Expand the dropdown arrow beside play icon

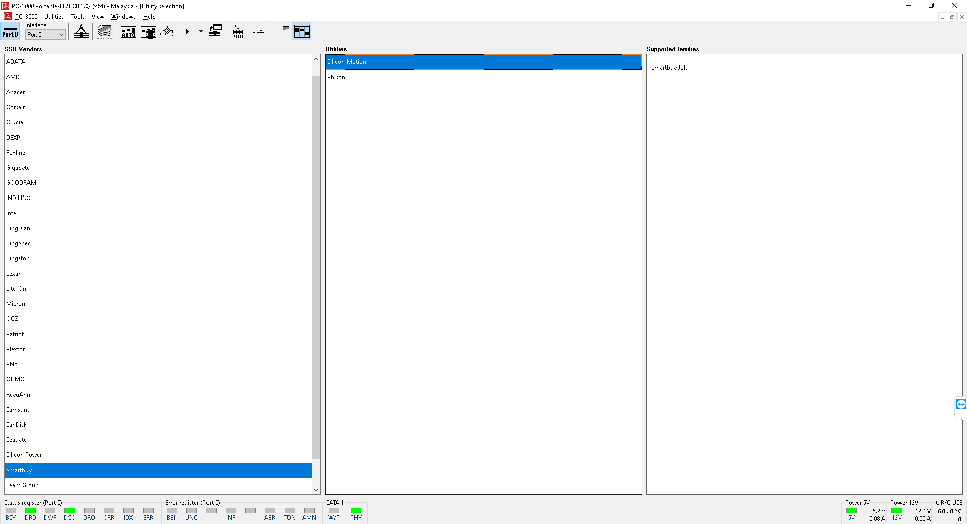tap(201, 32)
